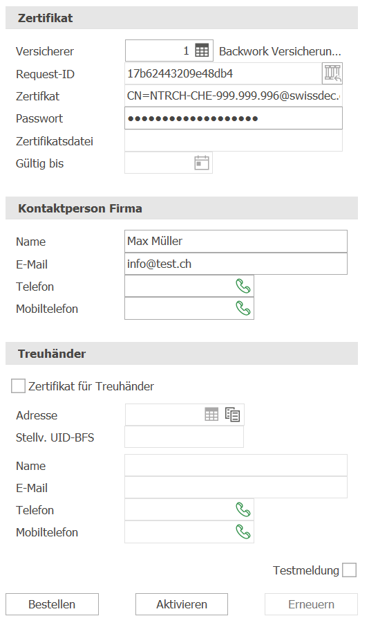Open the Adresse lookup table icon
Image resolution: width=369 pixels, height=625 pixels.
pos(211,415)
